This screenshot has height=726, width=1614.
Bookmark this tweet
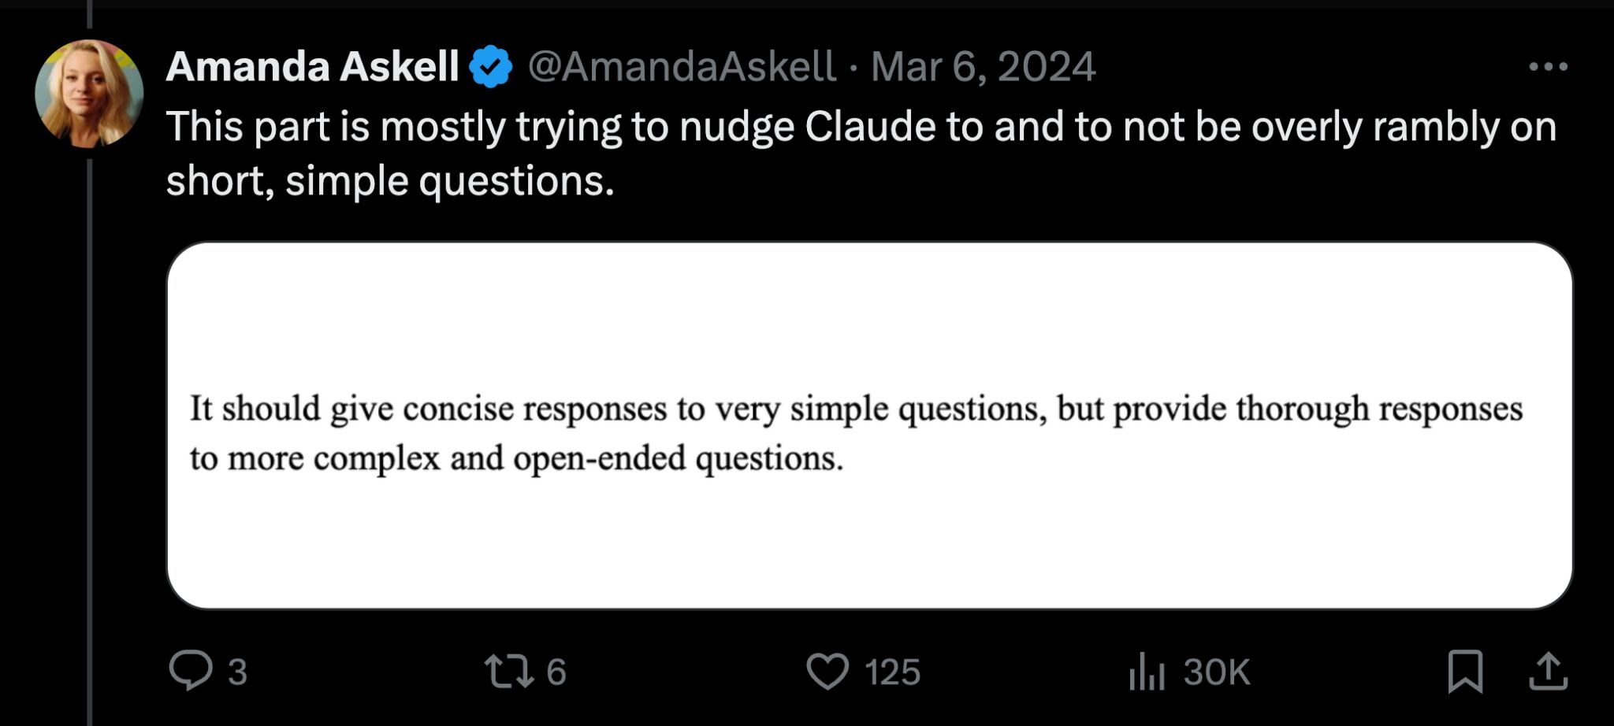point(1466,673)
